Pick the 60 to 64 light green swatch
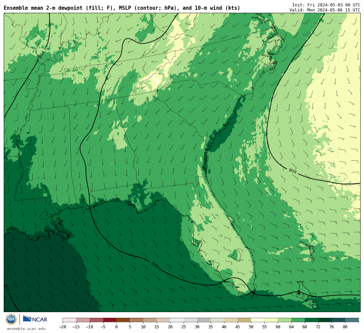The image size is (364, 333). 285,320
